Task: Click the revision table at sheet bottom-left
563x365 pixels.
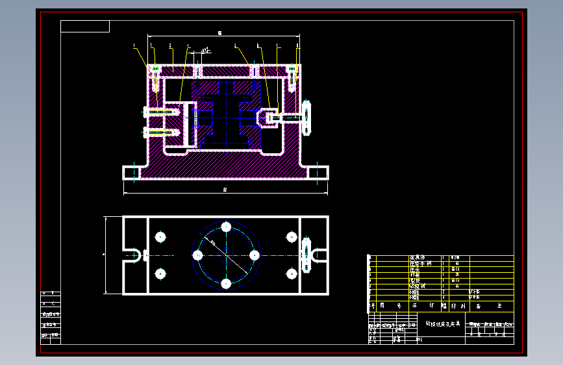Action: tap(51, 318)
